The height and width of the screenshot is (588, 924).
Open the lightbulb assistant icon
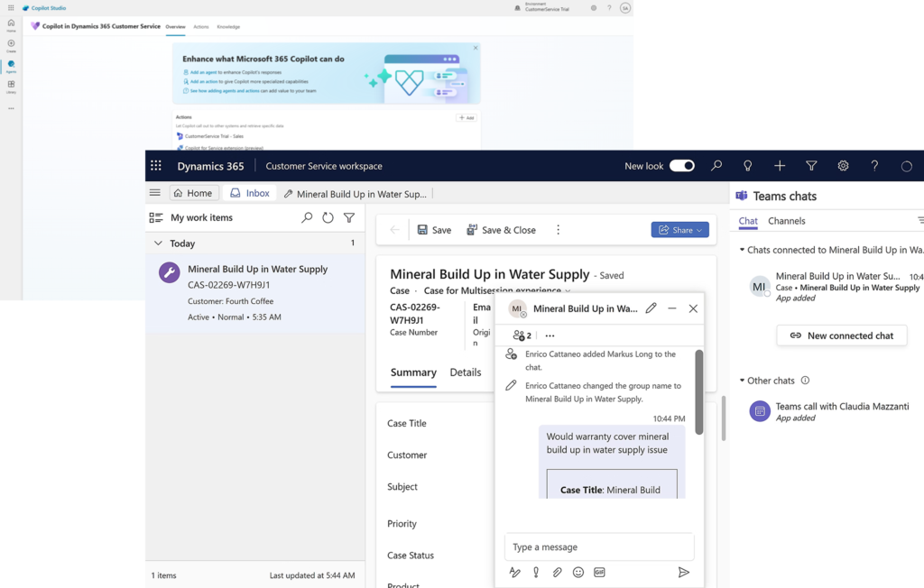[x=748, y=166]
